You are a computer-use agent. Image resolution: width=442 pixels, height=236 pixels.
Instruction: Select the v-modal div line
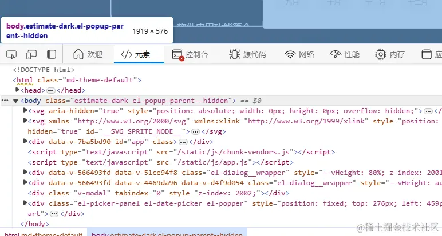click(159, 193)
